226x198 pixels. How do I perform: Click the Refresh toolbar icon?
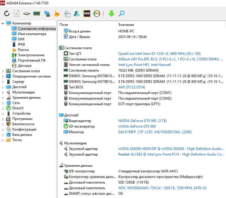7,14
